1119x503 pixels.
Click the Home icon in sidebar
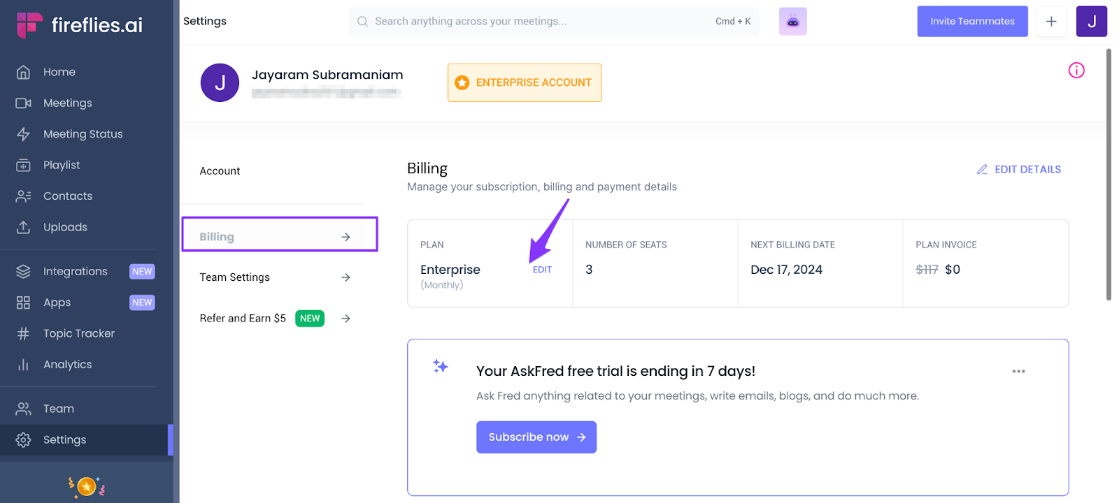pyautogui.click(x=23, y=72)
